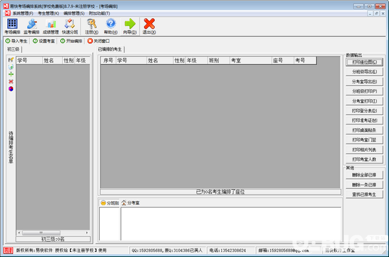Open the 编排管理 menu
Viewport: 389px width, 257px height.
[74, 14]
